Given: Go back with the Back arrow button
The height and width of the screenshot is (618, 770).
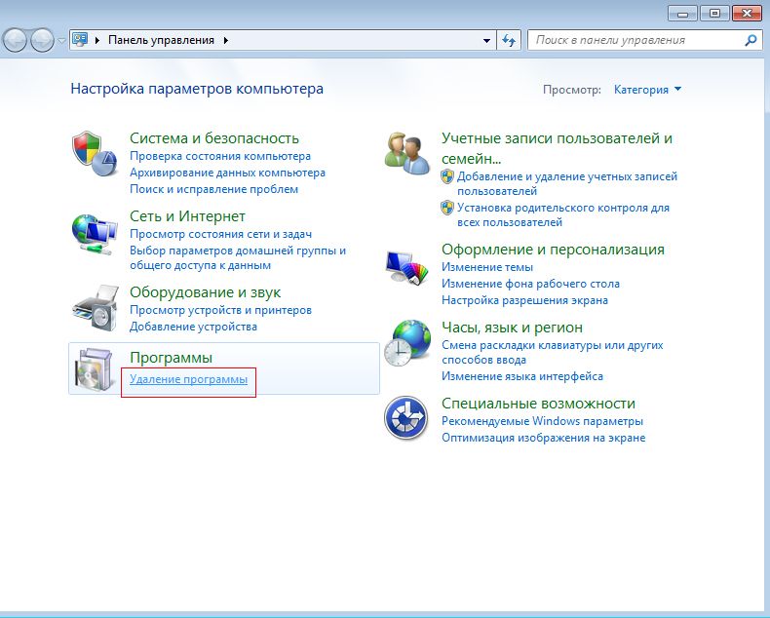Looking at the screenshot, I should [x=15, y=40].
